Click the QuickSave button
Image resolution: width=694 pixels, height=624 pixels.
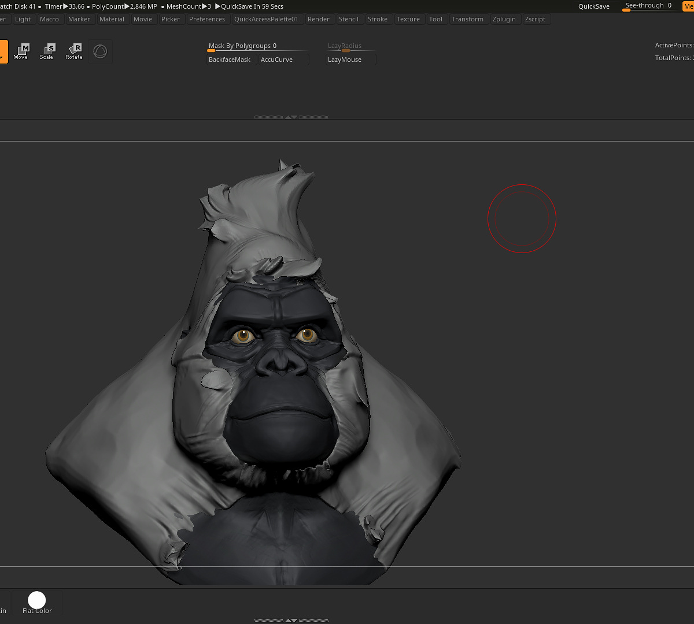point(594,6)
